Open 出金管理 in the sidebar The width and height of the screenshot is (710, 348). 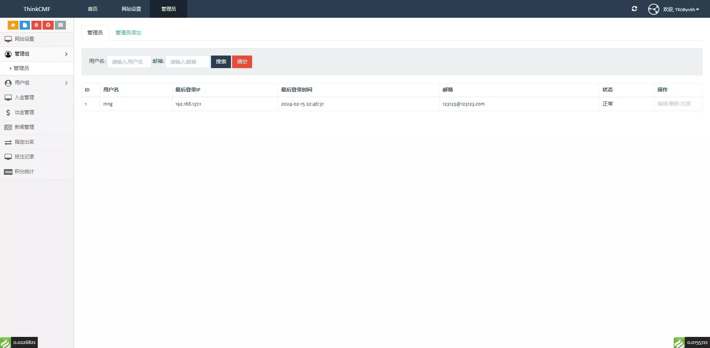[24, 113]
